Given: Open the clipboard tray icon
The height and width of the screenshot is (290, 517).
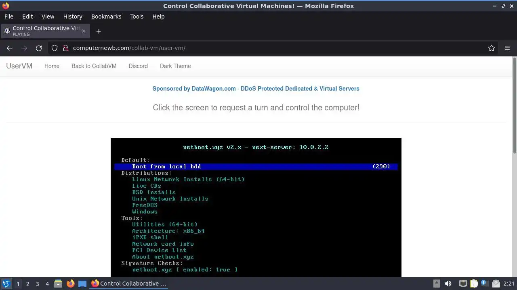Looking at the screenshot, I should click(474, 284).
